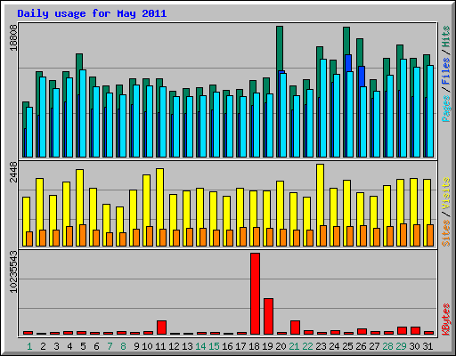
Task: Click day 15 on the x-axis
Action: (214, 346)
